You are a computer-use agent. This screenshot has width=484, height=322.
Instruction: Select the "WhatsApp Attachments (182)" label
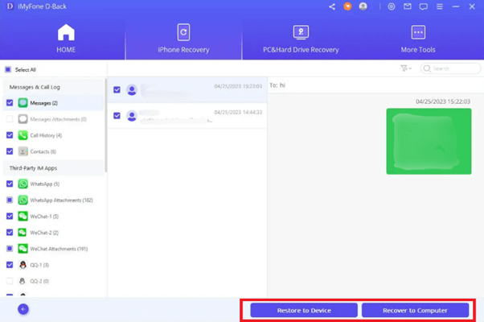click(x=61, y=200)
